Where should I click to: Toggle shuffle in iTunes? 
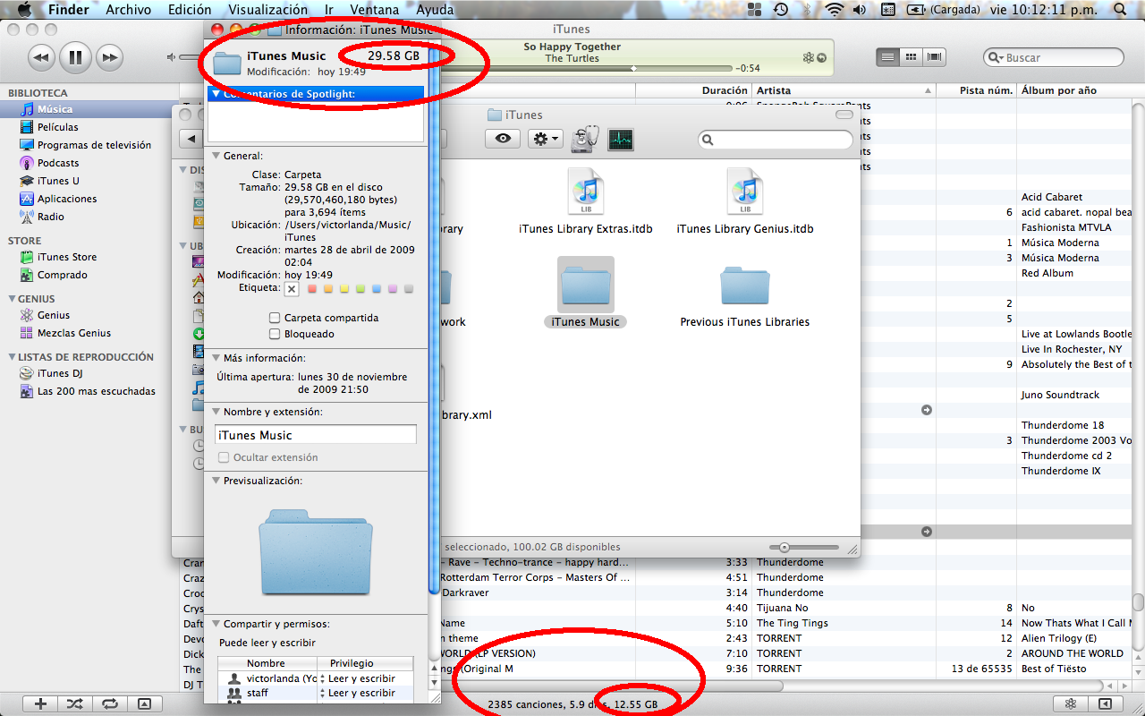(75, 704)
